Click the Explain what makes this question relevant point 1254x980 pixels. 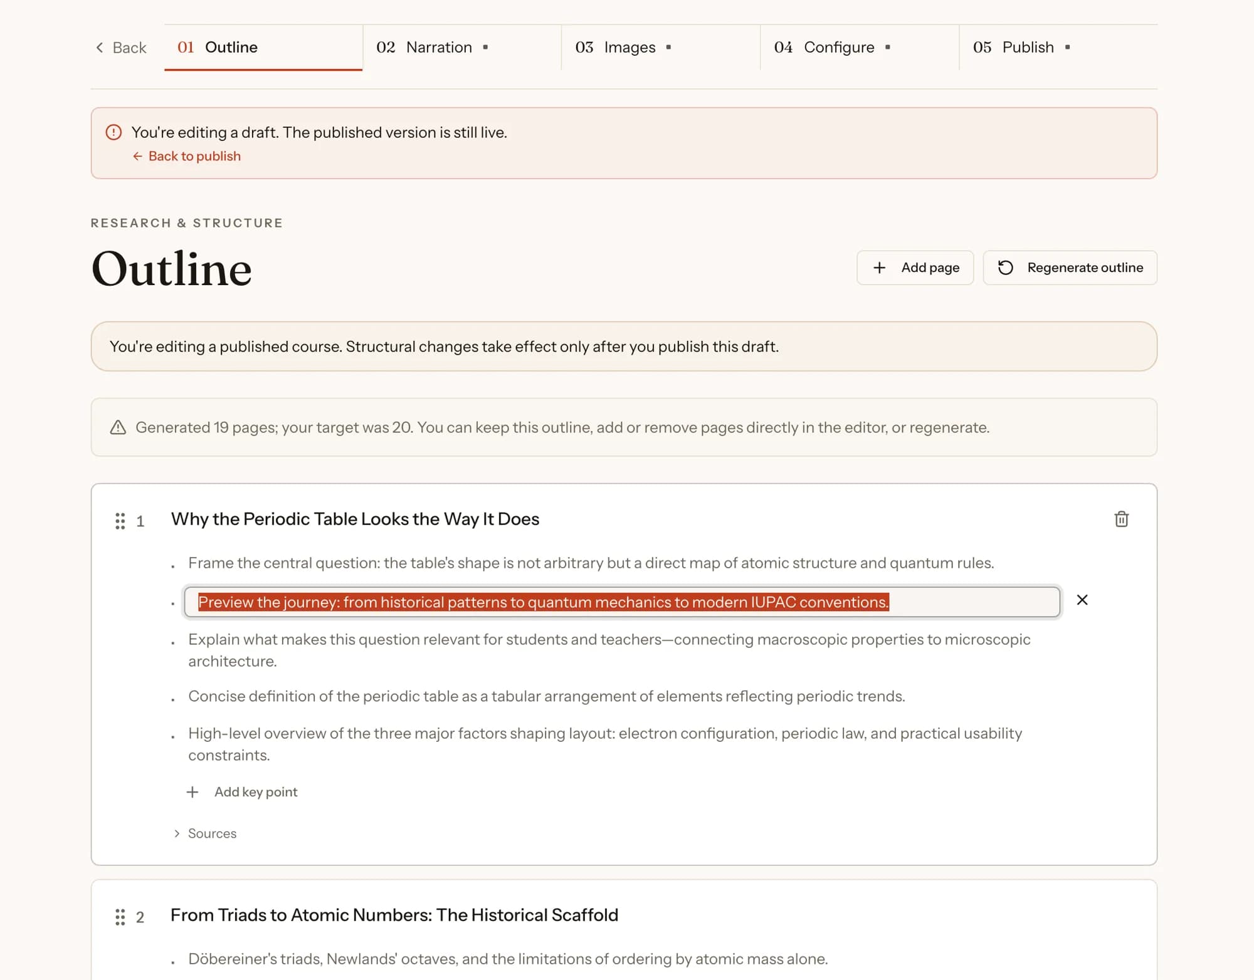(x=609, y=650)
